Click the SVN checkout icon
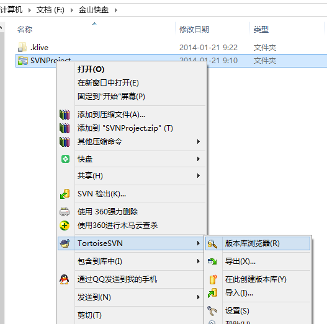327x324 pixels. (x=65, y=194)
